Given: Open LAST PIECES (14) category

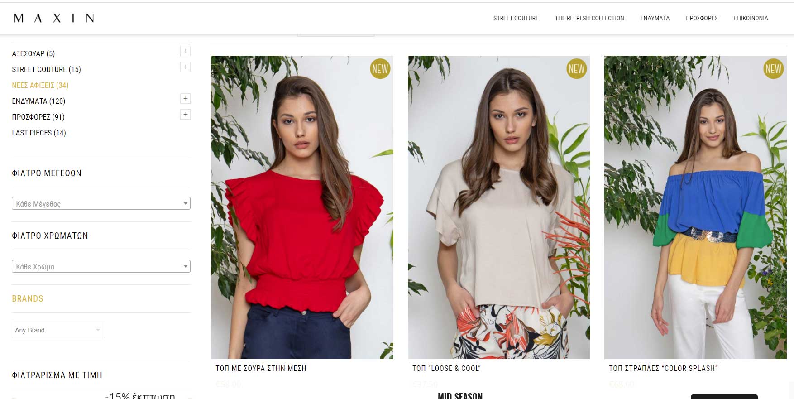Looking at the screenshot, I should coord(39,133).
